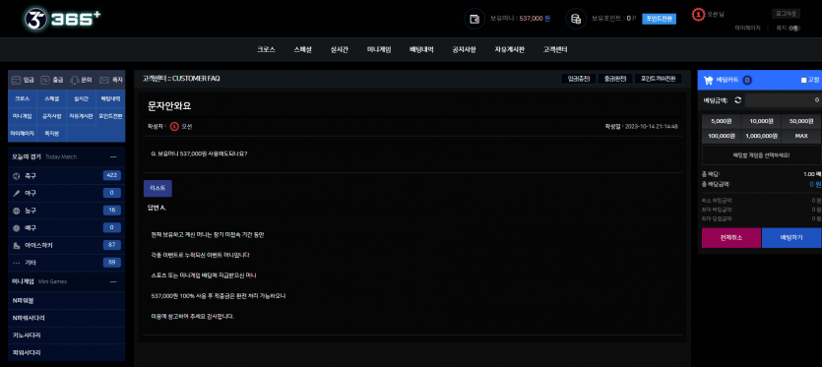Click 미니게임 in the blue sidebar grid
This screenshot has width=822, height=367.
pyautogui.click(x=23, y=116)
